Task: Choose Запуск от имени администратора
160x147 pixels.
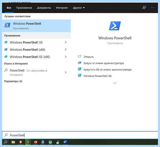Action: (103, 63)
